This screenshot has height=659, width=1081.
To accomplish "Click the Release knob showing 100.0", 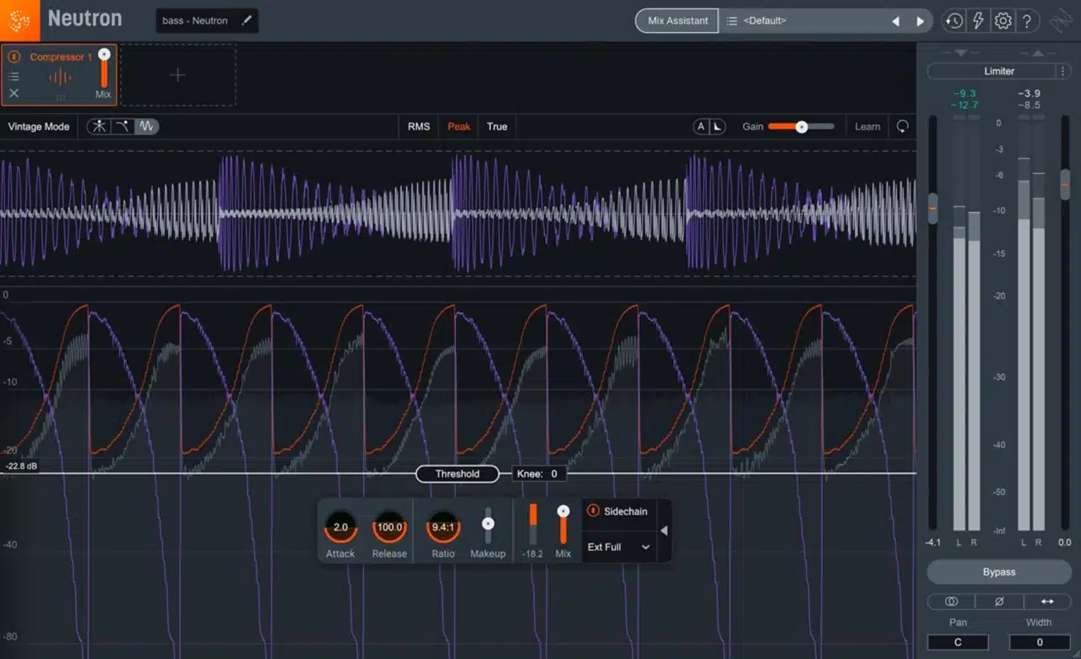I will coord(389,527).
